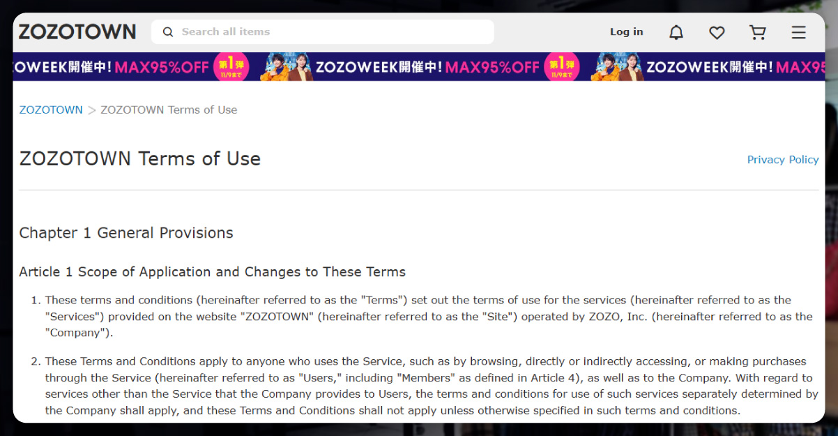The image size is (838, 436).
Task: Open favorites with the heart icon
Action: 717,32
